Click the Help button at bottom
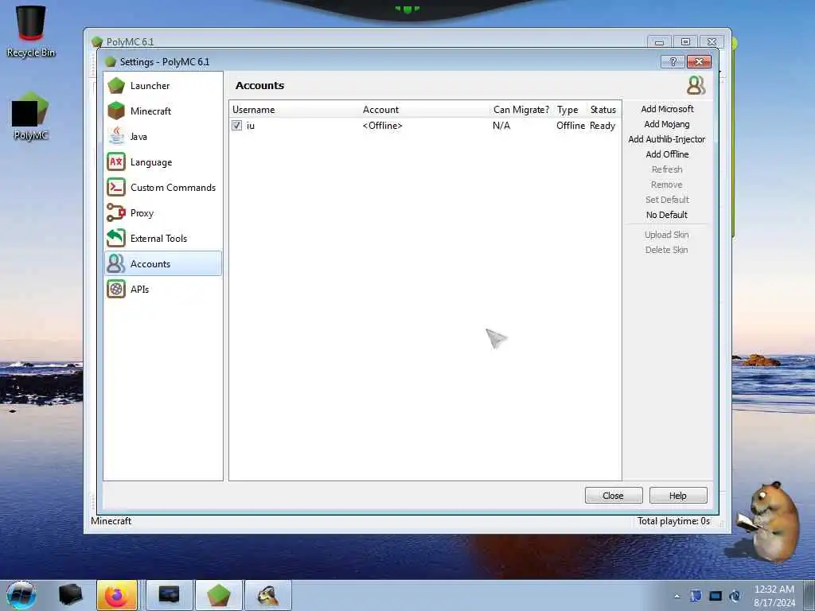 678,496
